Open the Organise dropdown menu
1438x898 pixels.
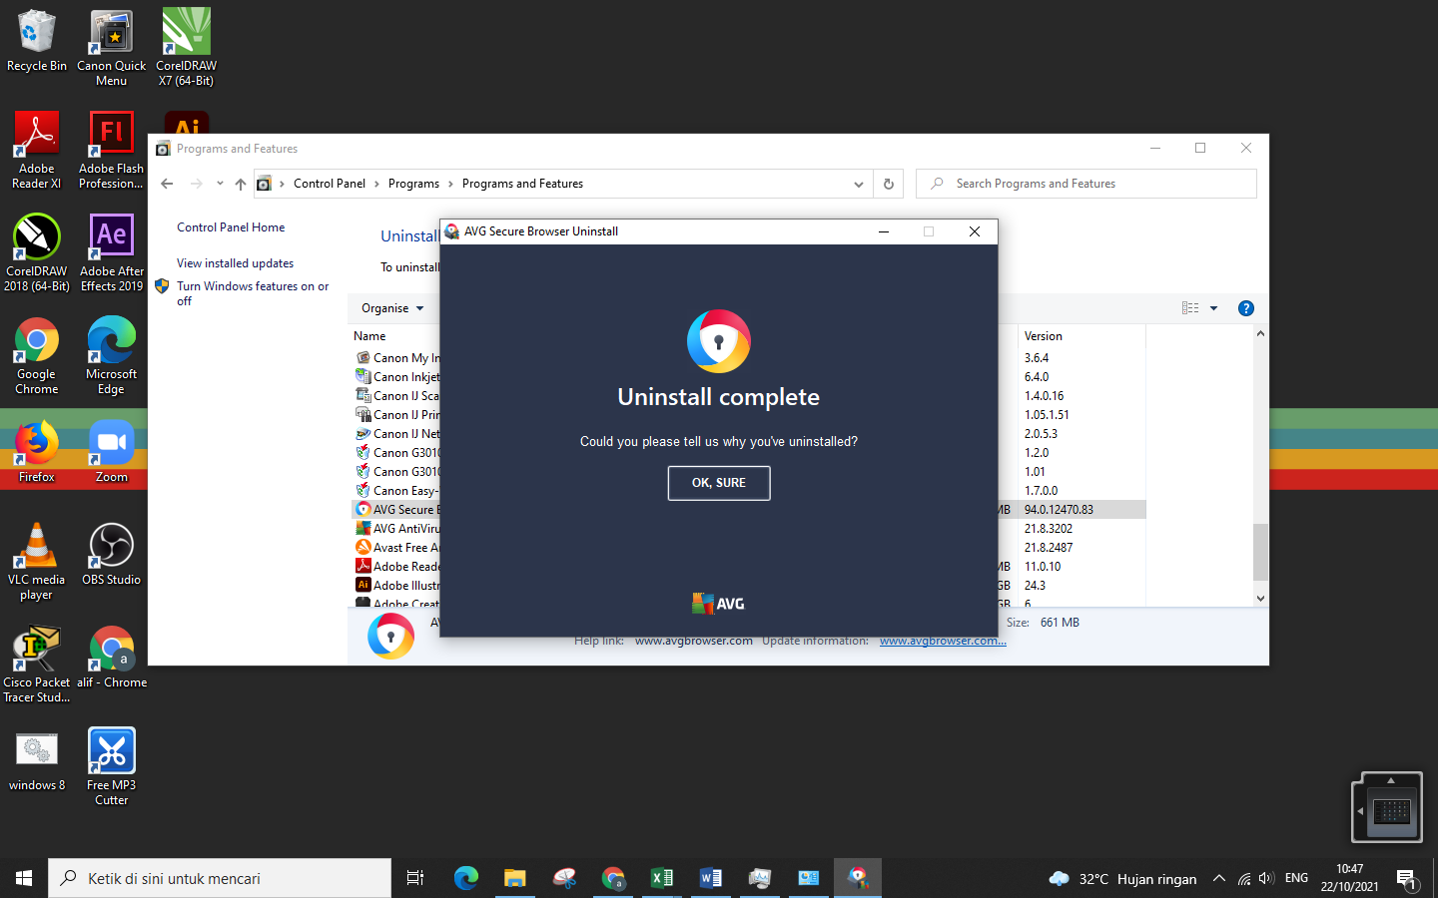(x=391, y=307)
